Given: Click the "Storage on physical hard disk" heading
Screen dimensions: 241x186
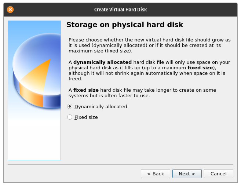Looking at the screenshot, I should (x=125, y=25).
